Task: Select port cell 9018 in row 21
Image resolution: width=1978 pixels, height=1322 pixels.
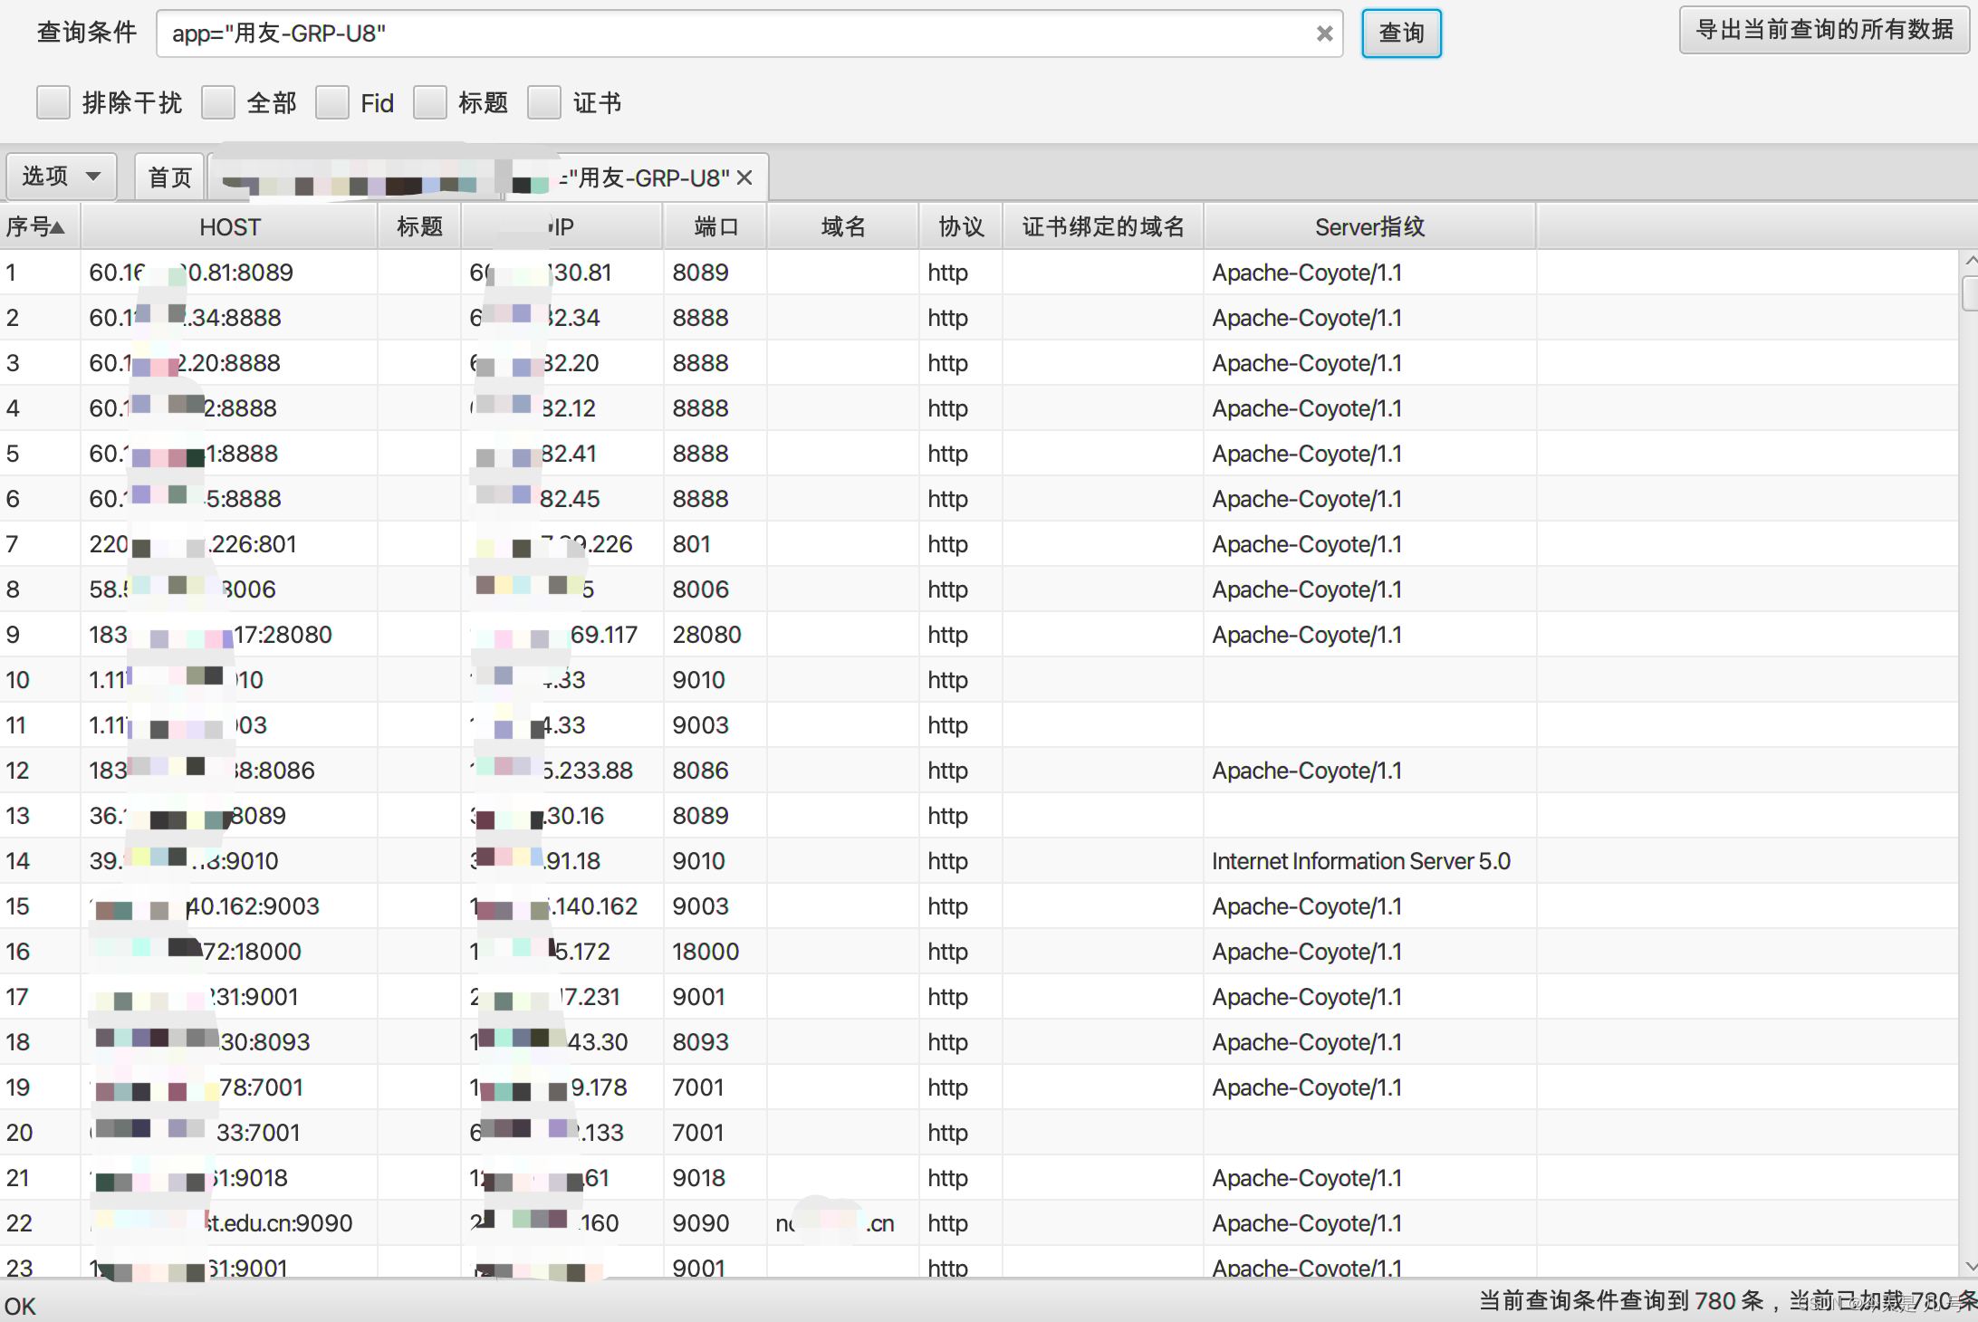Action: [715, 1178]
